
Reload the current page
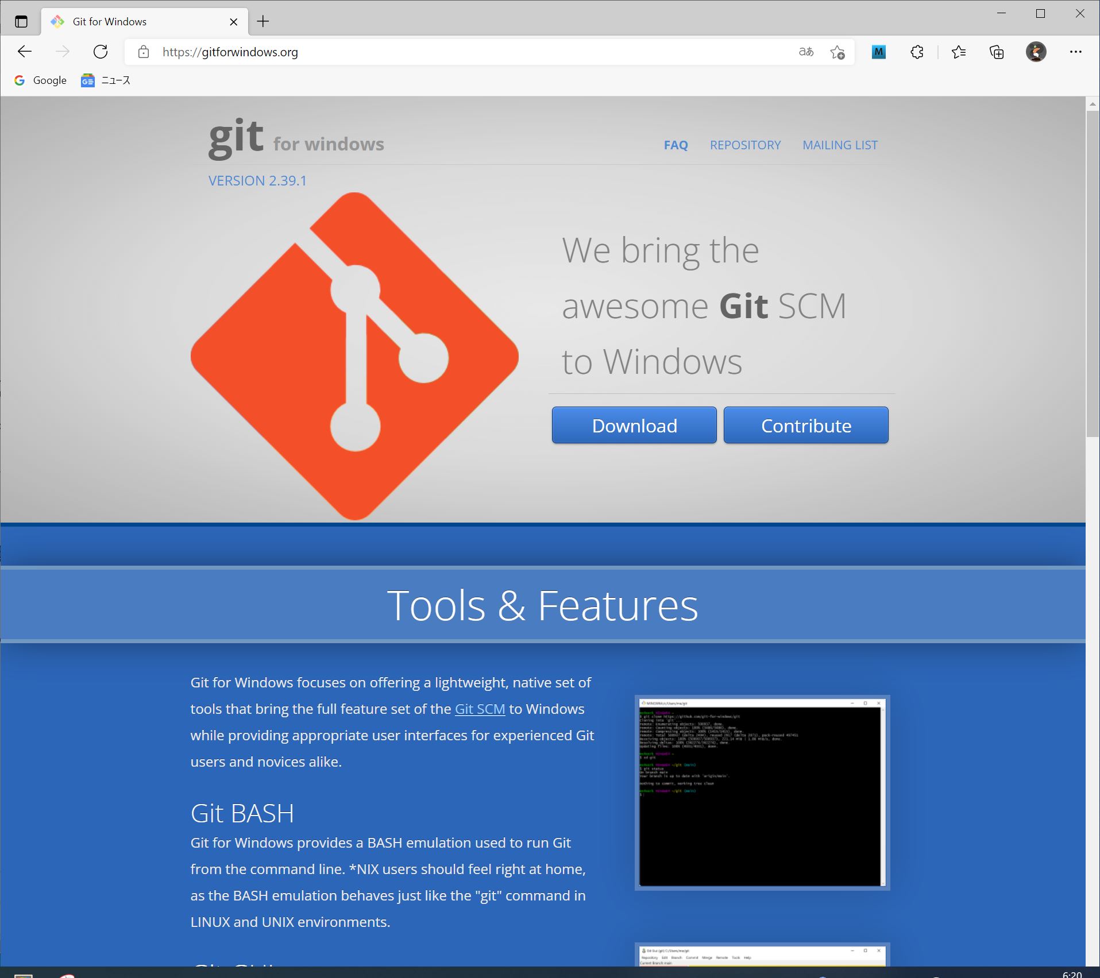coord(101,52)
